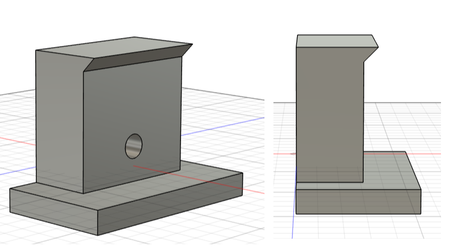Click the top face of the model in the right view

coord(333,40)
